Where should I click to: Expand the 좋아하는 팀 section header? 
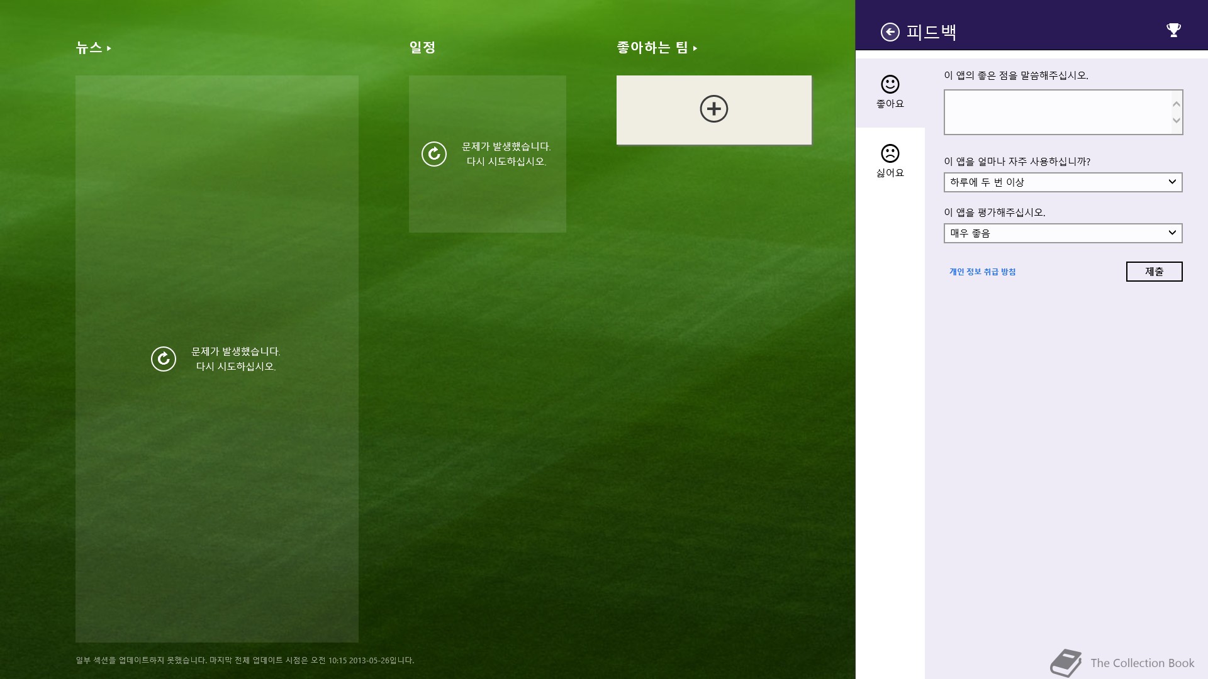[x=657, y=48]
